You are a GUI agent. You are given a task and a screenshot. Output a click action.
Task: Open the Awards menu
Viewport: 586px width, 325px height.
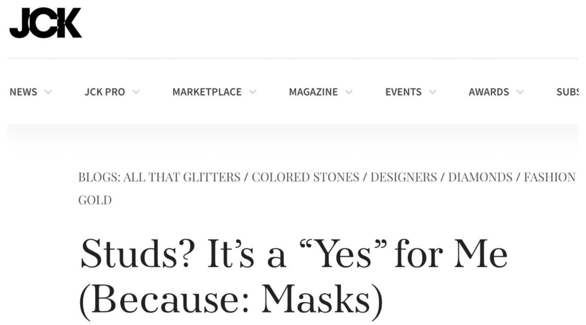point(488,92)
